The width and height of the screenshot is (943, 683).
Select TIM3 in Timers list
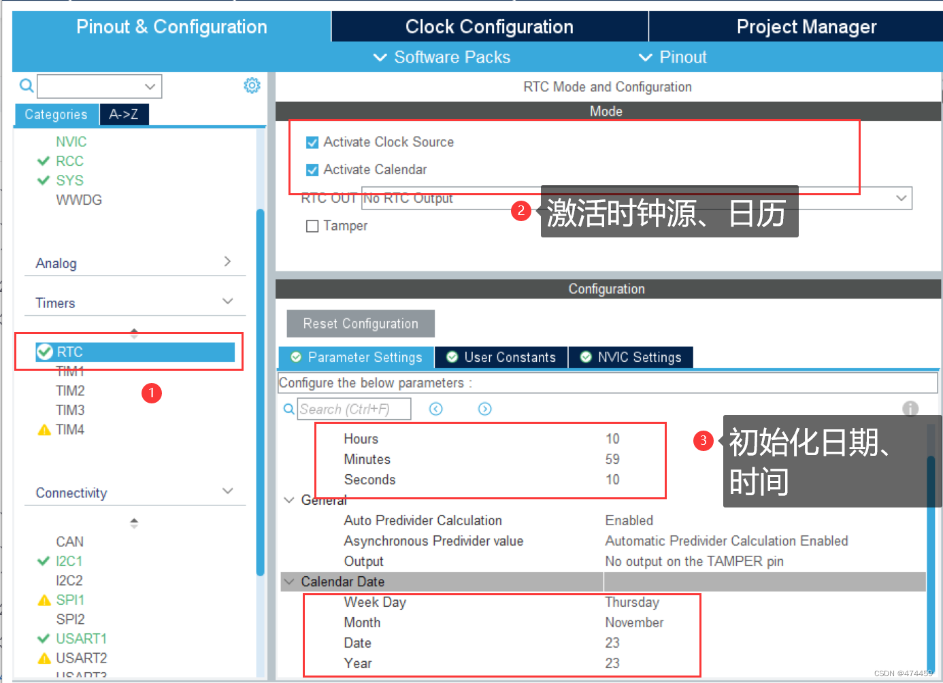click(70, 410)
